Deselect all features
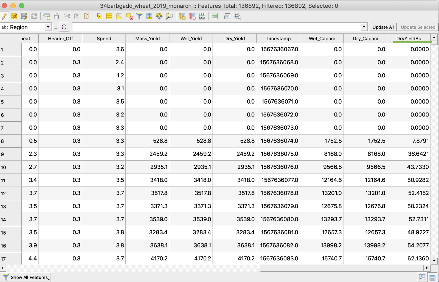This screenshot has height=282, width=439. [x=130, y=16]
